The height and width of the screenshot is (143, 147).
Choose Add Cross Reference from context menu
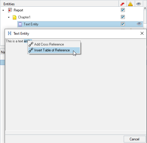coord(54,44)
